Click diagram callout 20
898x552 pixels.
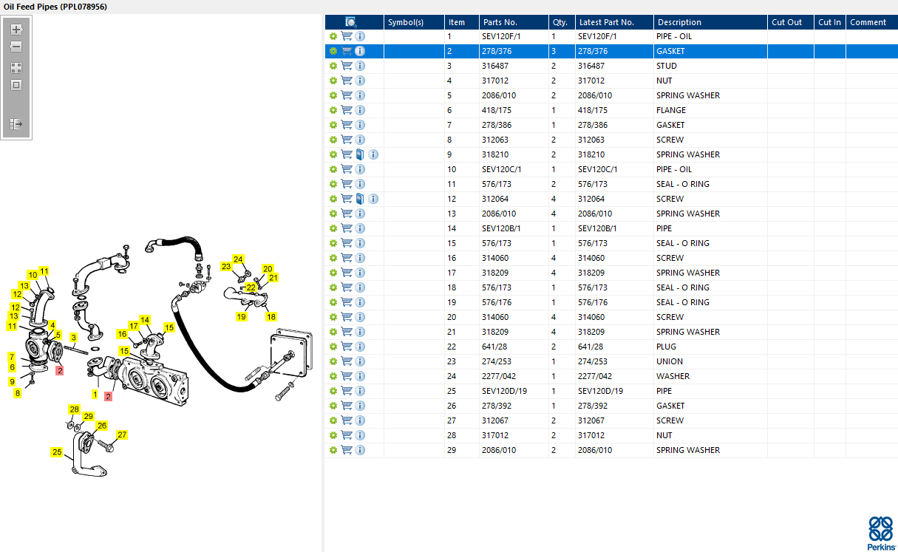pyautogui.click(x=268, y=269)
